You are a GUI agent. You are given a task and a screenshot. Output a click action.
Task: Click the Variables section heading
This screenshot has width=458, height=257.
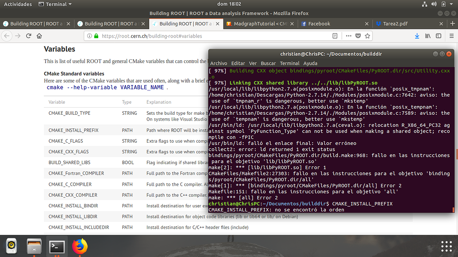(60, 49)
